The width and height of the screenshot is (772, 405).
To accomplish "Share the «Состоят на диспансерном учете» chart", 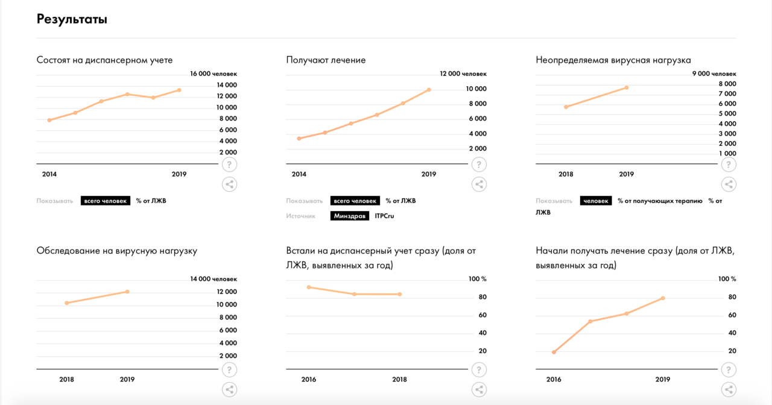I will point(229,184).
